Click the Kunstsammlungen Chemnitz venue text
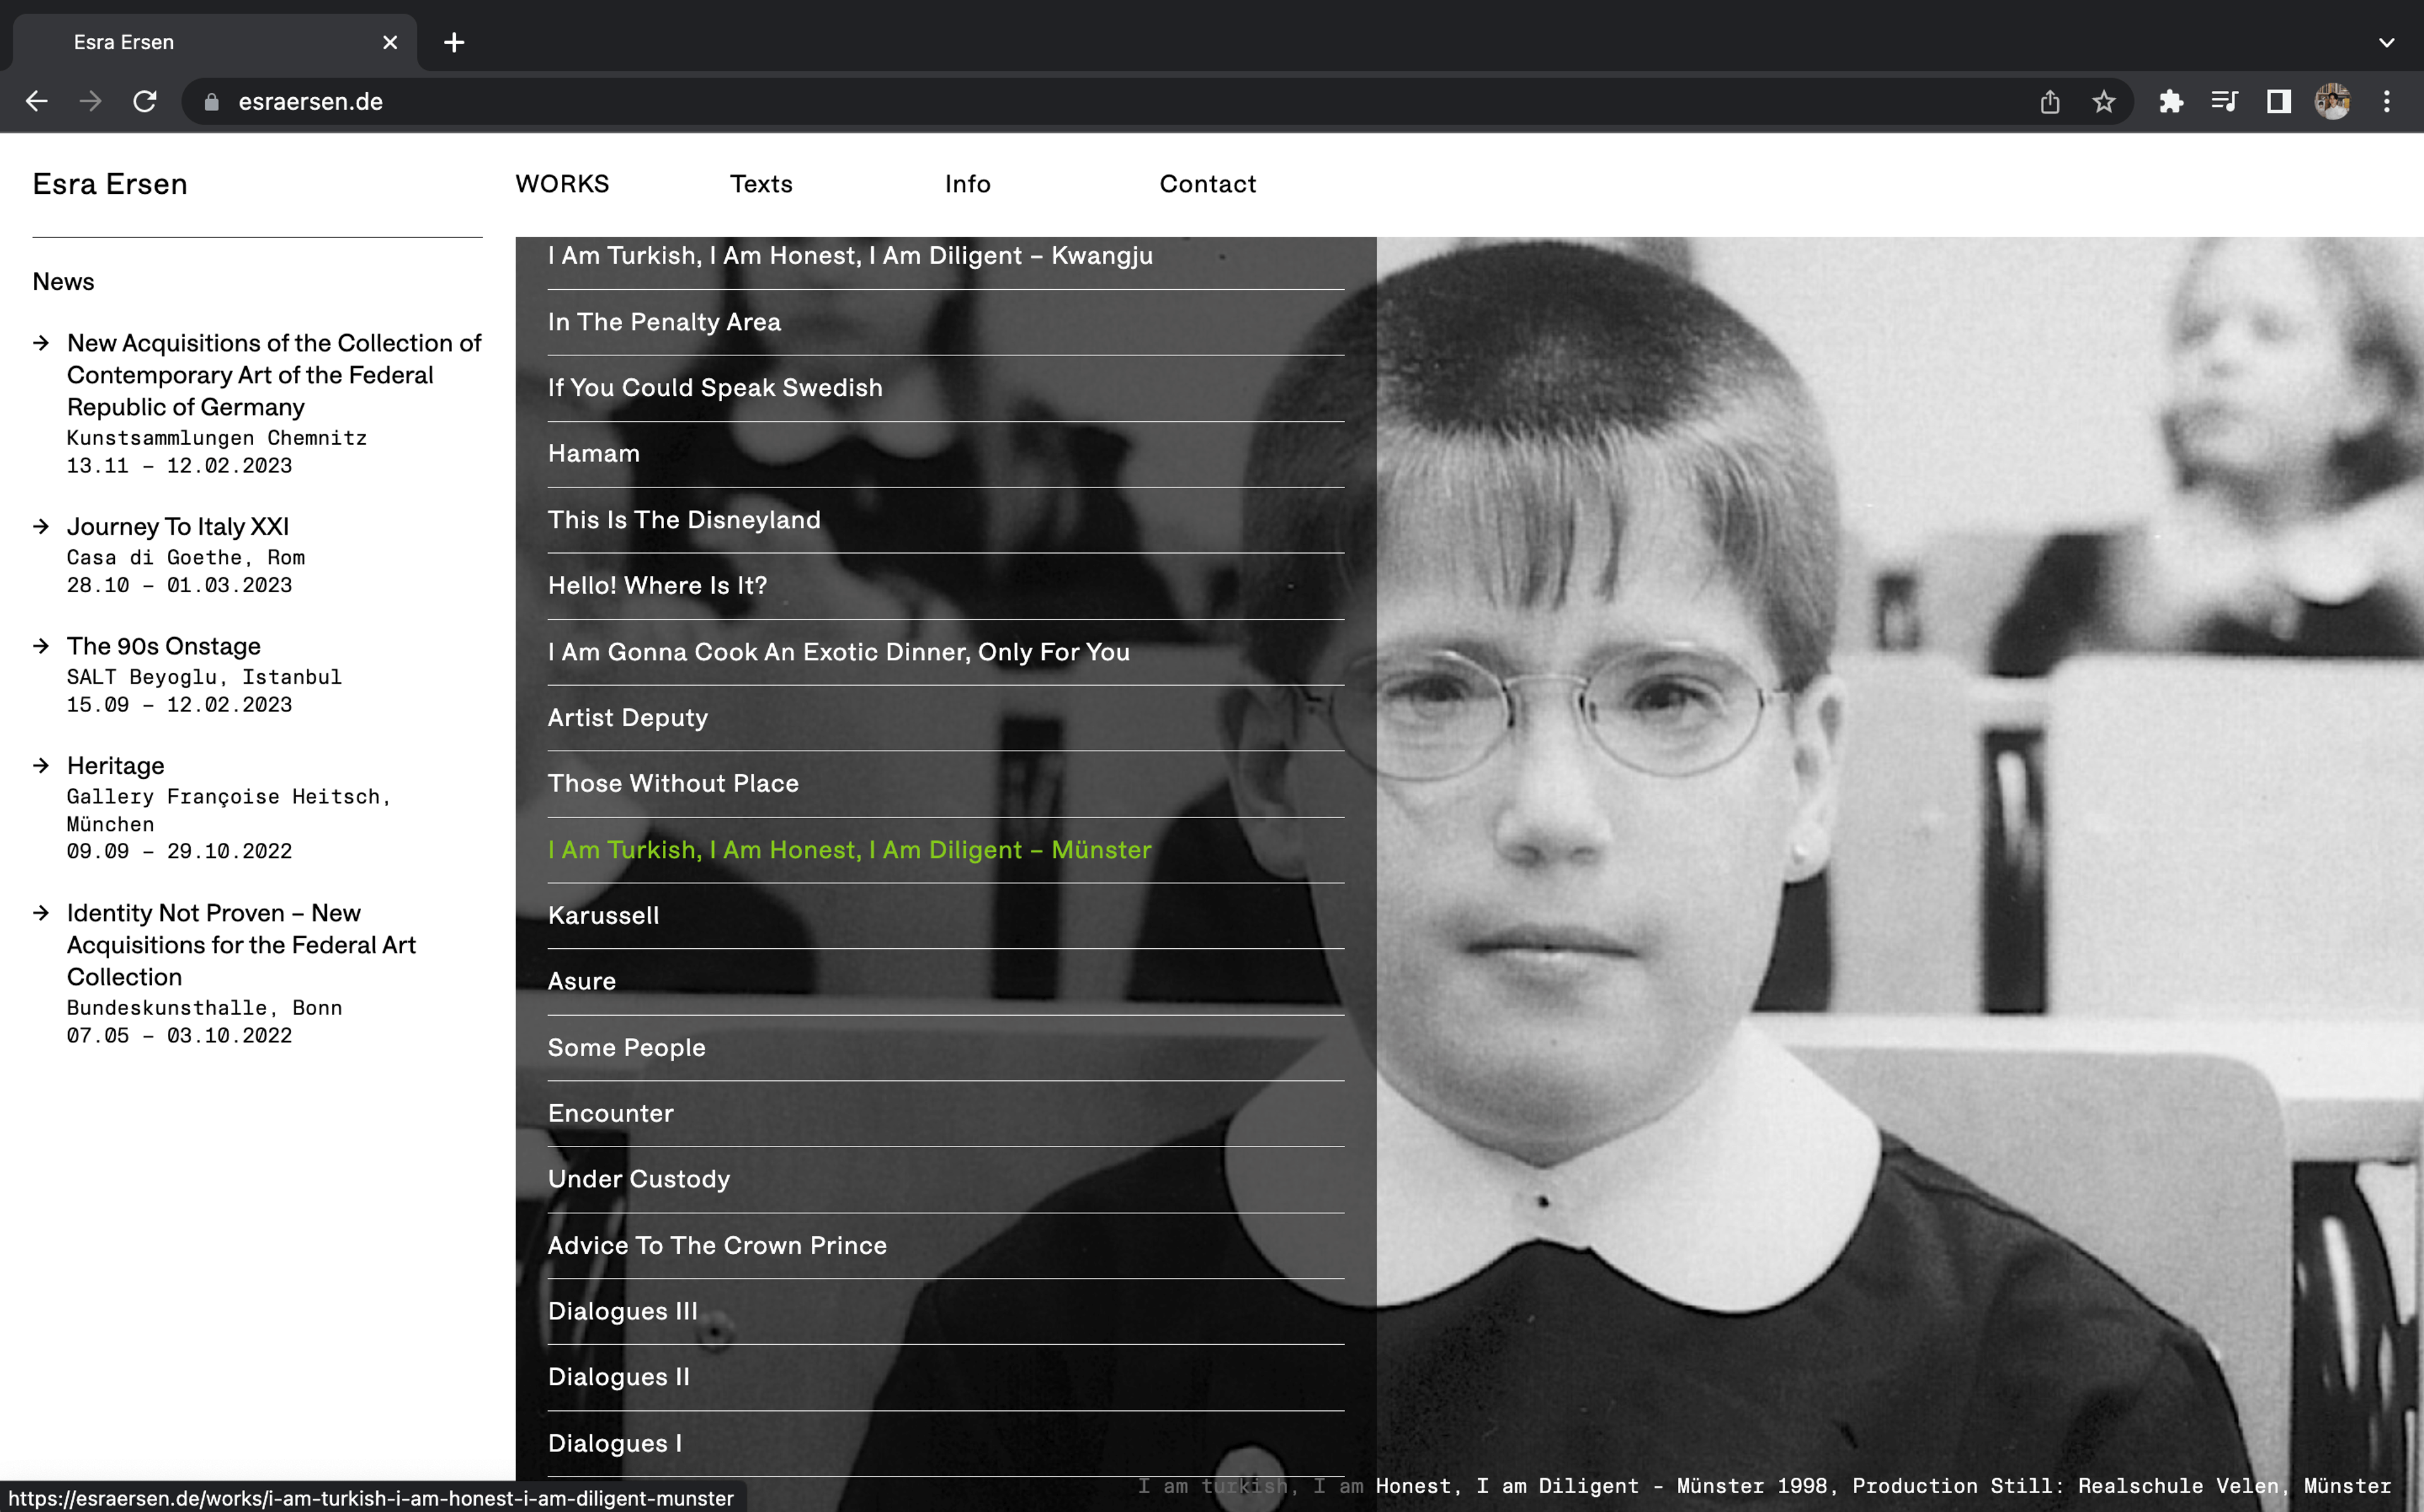 [x=217, y=438]
